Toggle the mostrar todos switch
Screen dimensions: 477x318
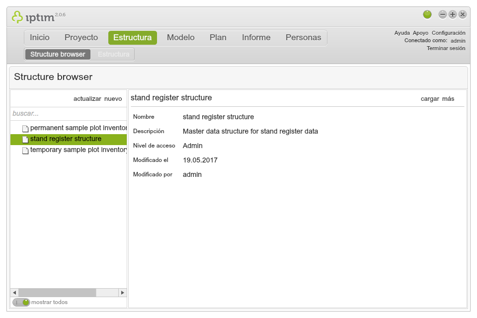22,302
